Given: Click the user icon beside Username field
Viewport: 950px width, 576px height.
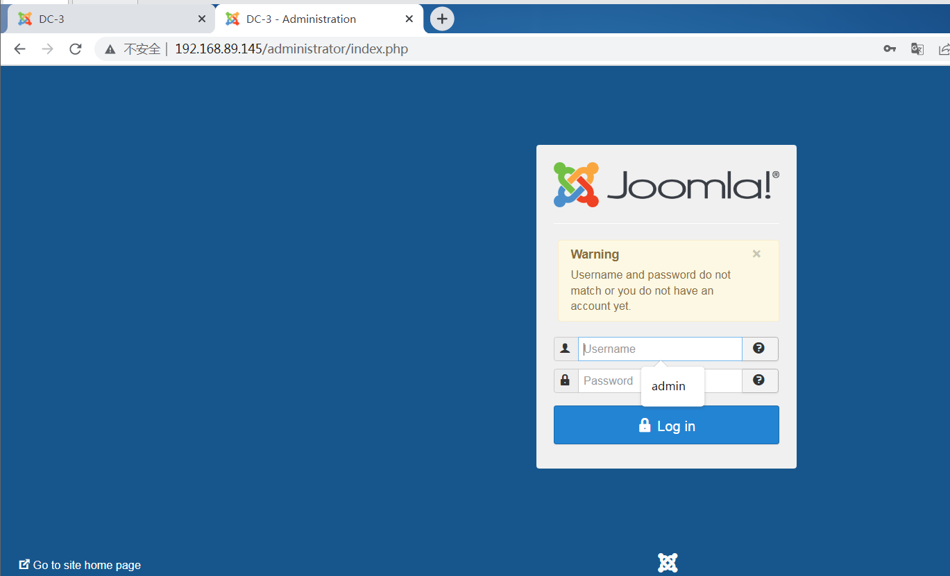Looking at the screenshot, I should tap(566, 349).
